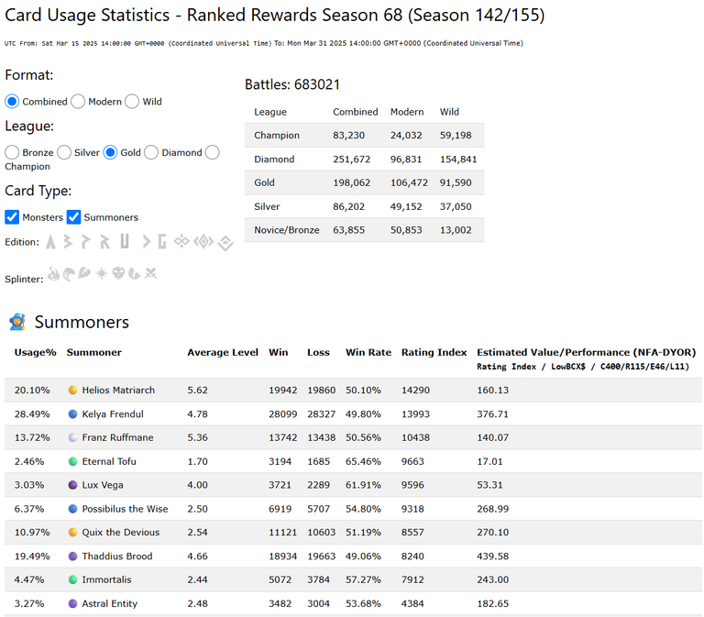Filter by the Water splinter wave icon

(69, 273)
